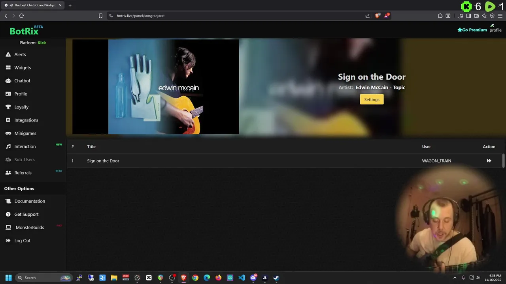Screen dimensions: 506x284
Task: Open Leo AI assistant icon
Action: (484, 16)
